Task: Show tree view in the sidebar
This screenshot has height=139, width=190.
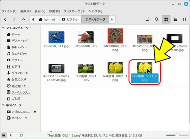Action: pyautogui.click(x=10, y=135)
